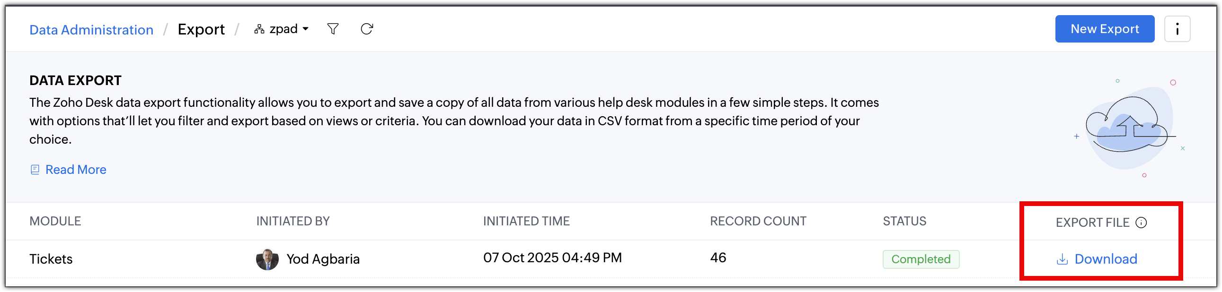Viewport: 1222px width, 292px height.
Task: Go to Data Administration breadcrumb
Action: coord(91,30)
